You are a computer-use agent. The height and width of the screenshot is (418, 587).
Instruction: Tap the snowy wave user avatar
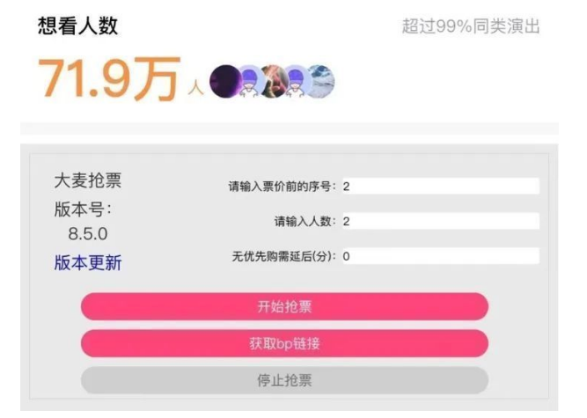point(320,82)
